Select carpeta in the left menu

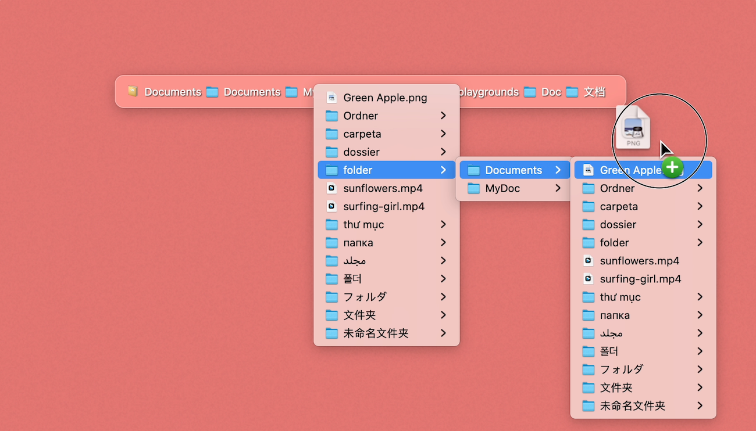(x=362, y=134)
